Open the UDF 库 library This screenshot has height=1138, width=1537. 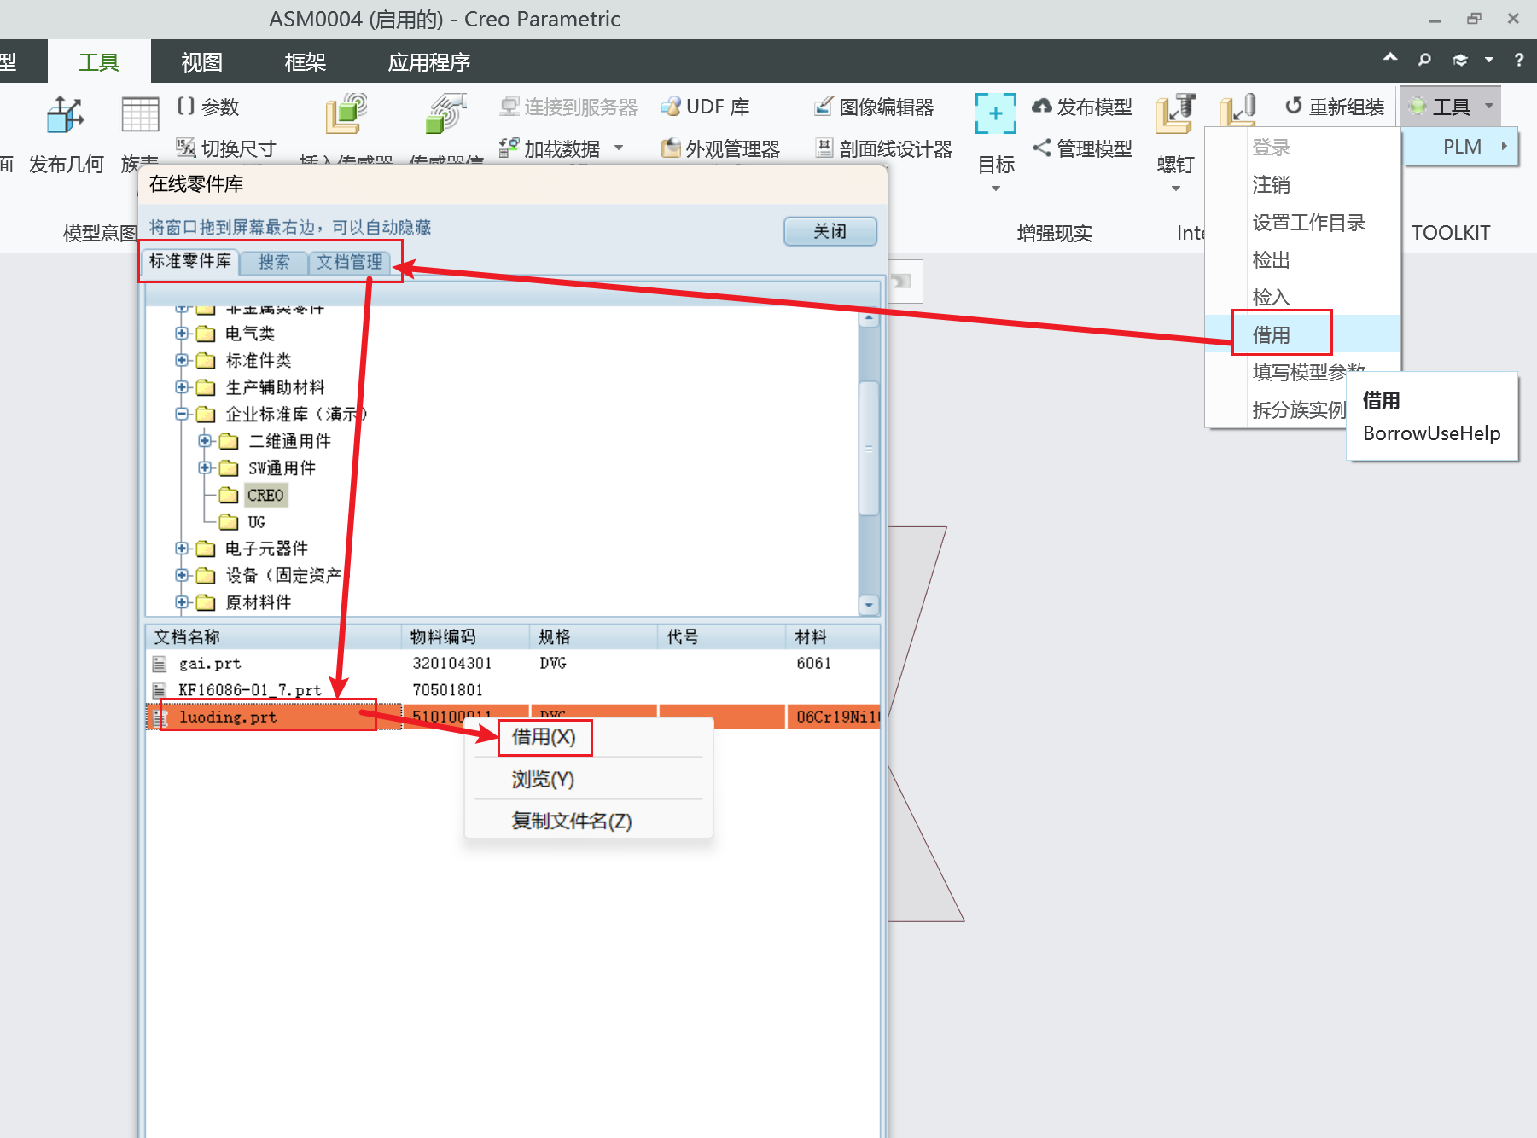[705, 107]
